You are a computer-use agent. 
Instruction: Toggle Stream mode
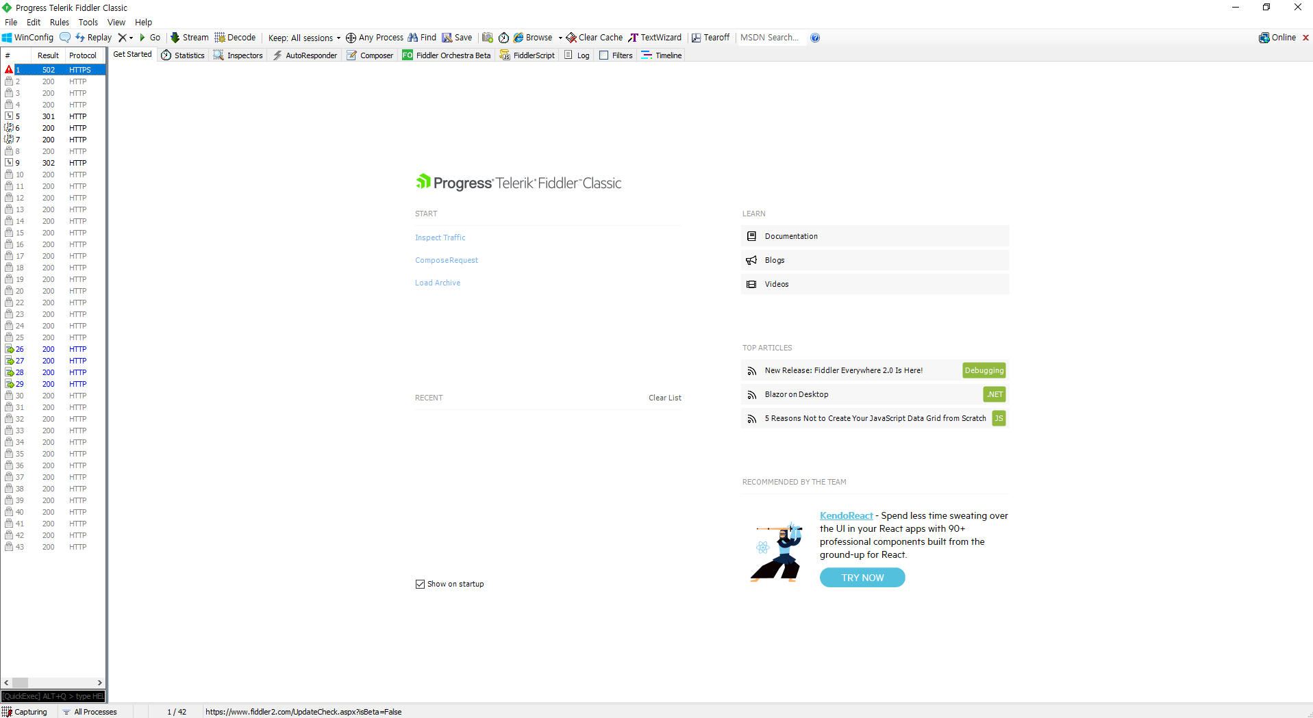(190, 38)
